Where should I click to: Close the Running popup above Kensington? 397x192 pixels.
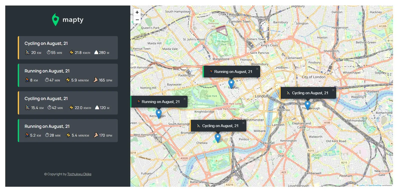coord(185,99)
